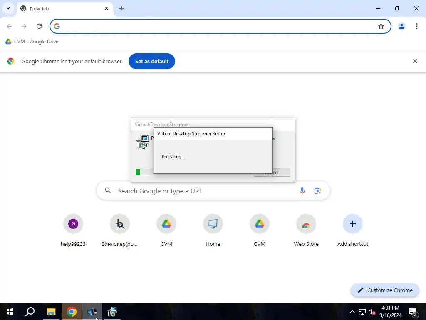The image size is (426, 320).
Task: Open the Windows Start menu
Action: 10,312
